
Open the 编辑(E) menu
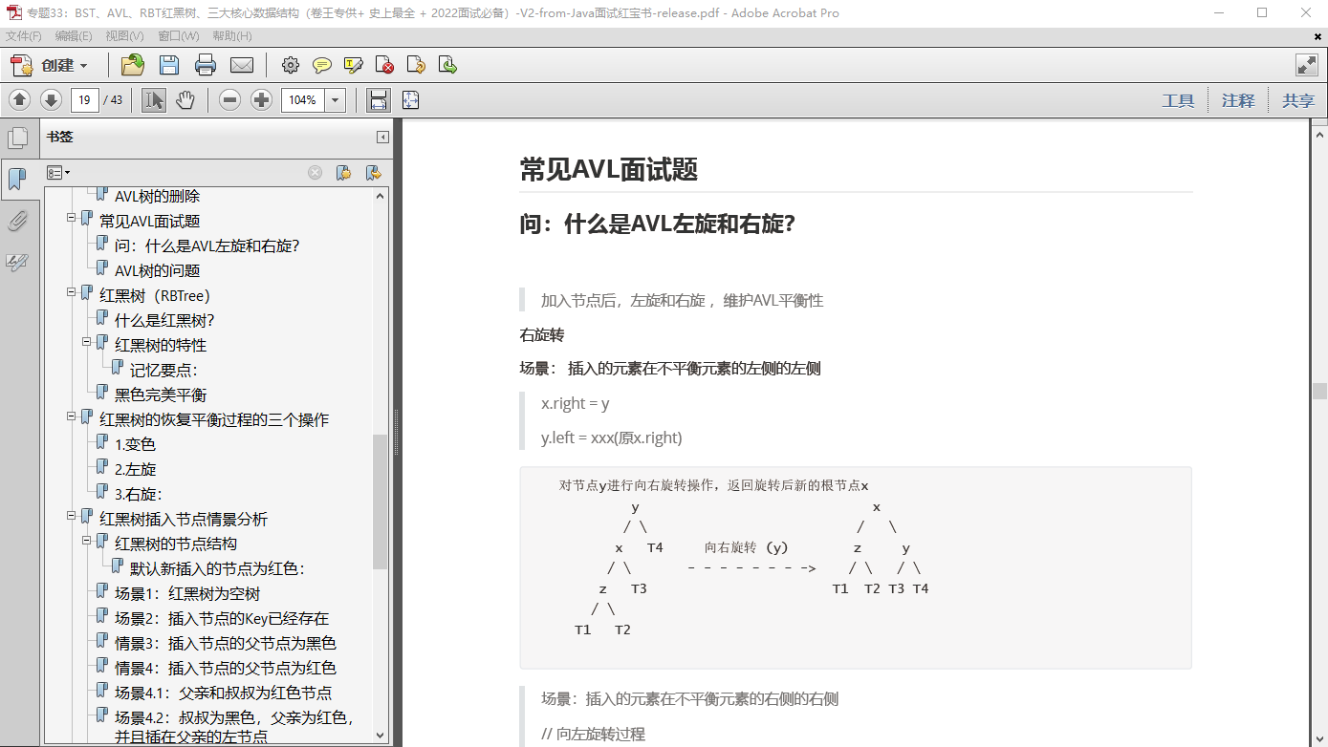point(74,36)
